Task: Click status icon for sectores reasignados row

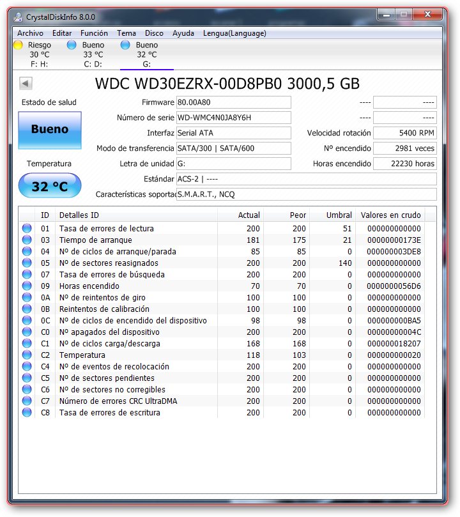Action: pyautogui.click(x=27, y=263)
